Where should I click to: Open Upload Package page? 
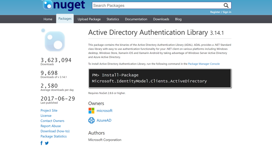click(x=89, y=19)
